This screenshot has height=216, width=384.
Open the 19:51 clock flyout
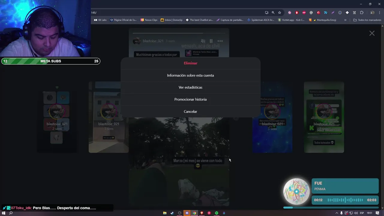click(370, 213)
